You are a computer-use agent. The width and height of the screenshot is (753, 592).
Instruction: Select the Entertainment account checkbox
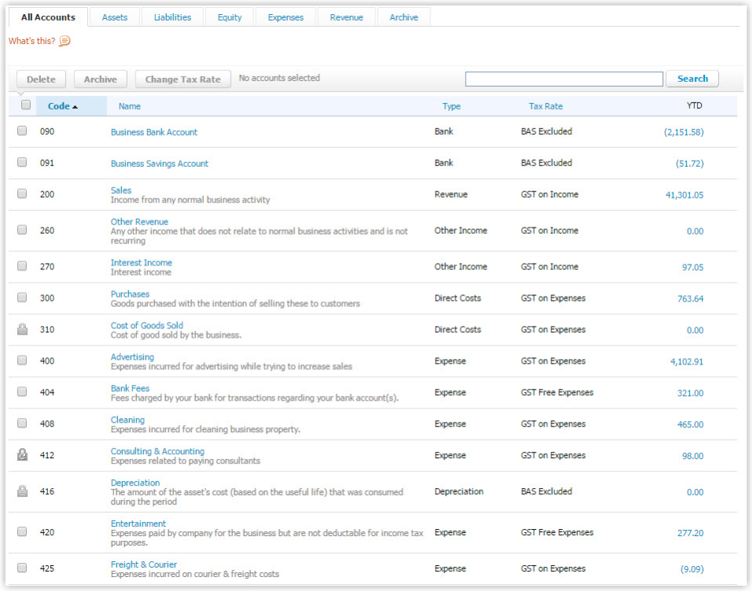pyautogui.click(x=22, y=531)
